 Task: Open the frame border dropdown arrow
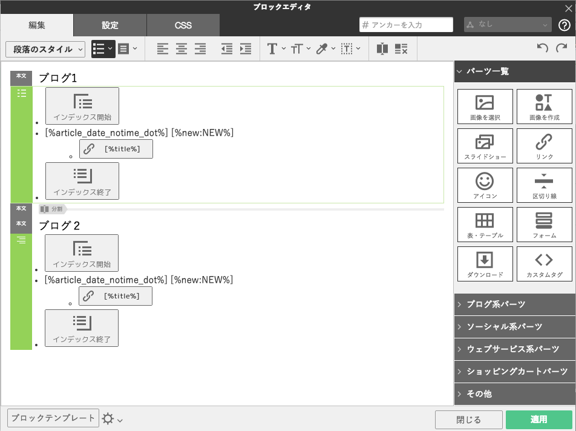pyautogui.click(x=358, y=48)
